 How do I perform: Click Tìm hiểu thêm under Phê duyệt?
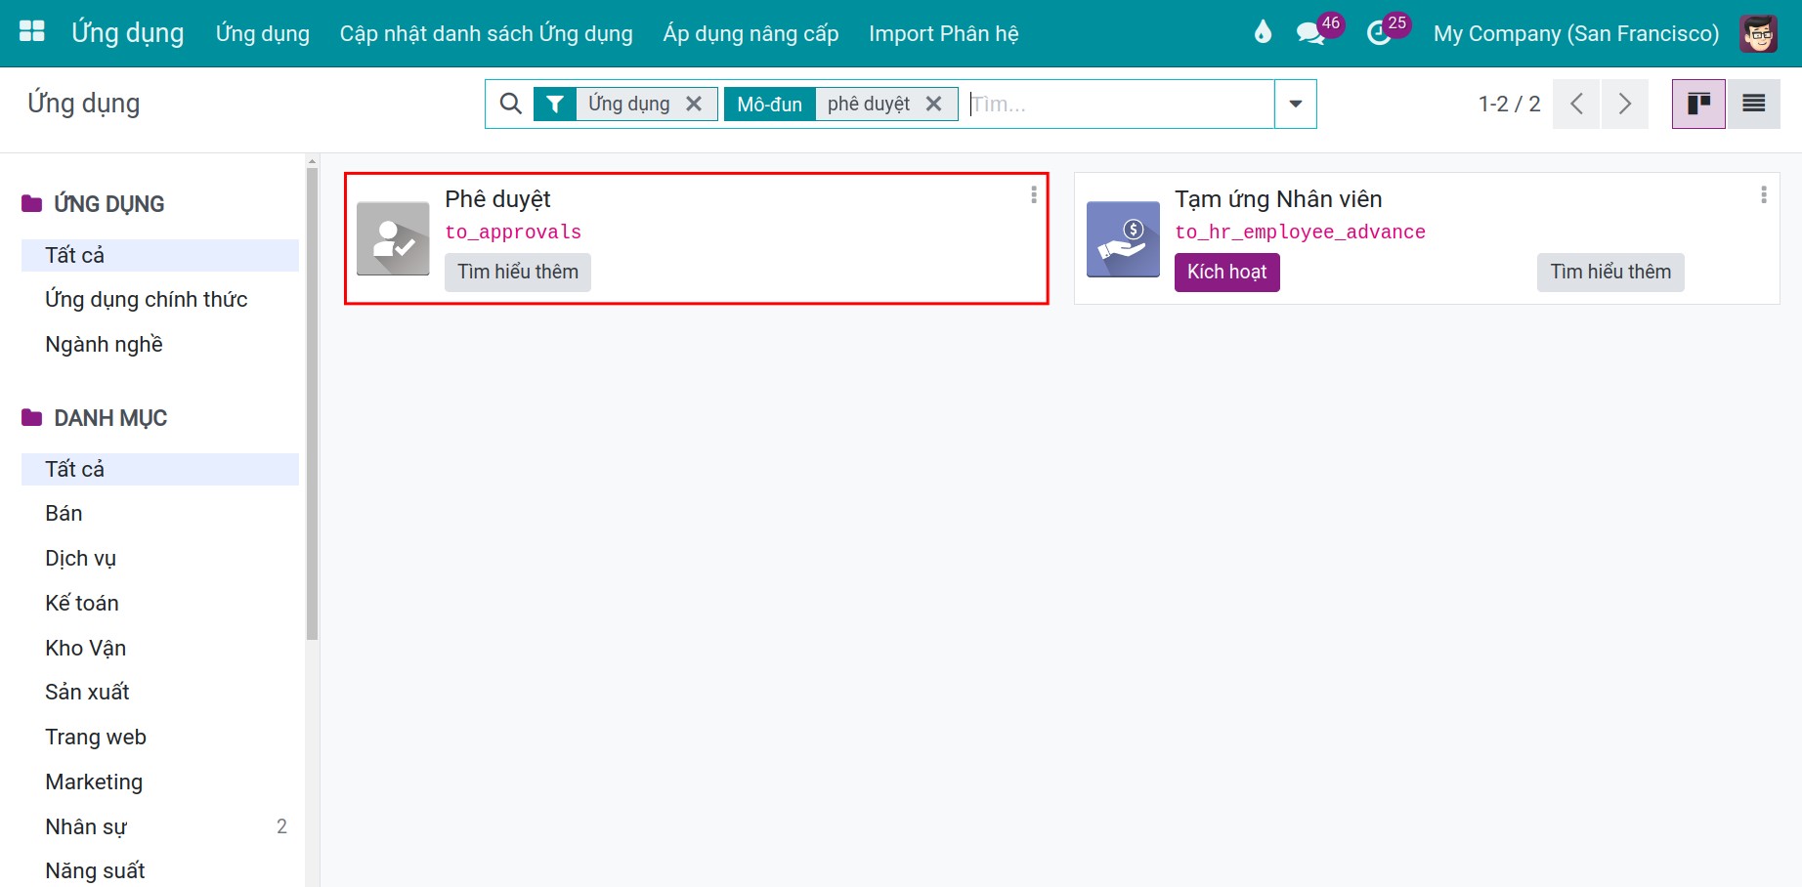tap(518, 272)
